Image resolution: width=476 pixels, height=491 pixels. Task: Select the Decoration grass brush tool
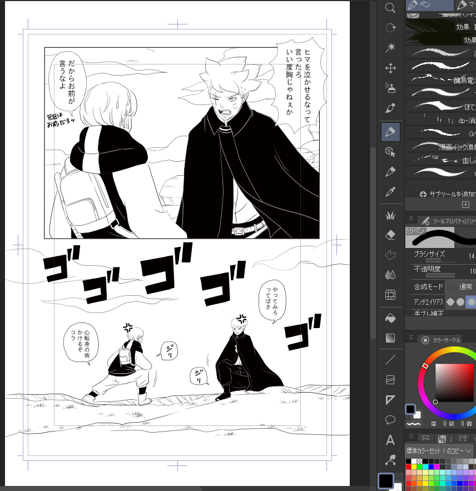point(390,216)
